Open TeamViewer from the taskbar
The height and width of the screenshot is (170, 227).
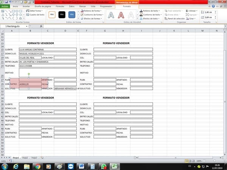[x=71, y=167]
